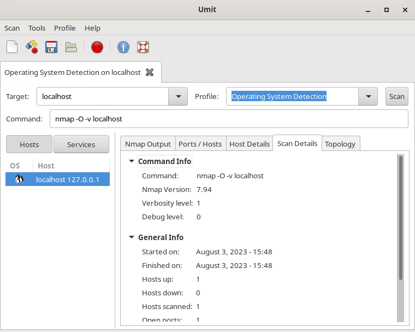
Task: Open the Target dropdown arrow
Action: [x=178, y=96]
